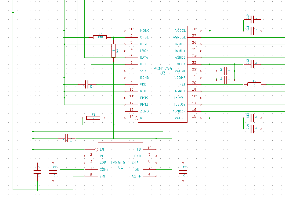Select the R9 resistor symbol
This screenshot has width=285, height=199.
(x=254, y=84)
